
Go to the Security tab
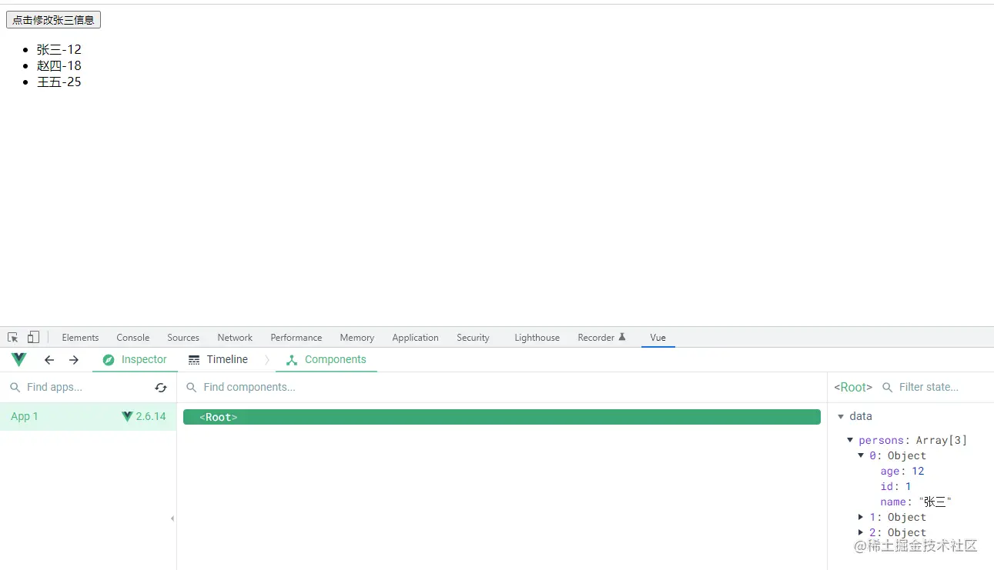click(x=473, y=338)
